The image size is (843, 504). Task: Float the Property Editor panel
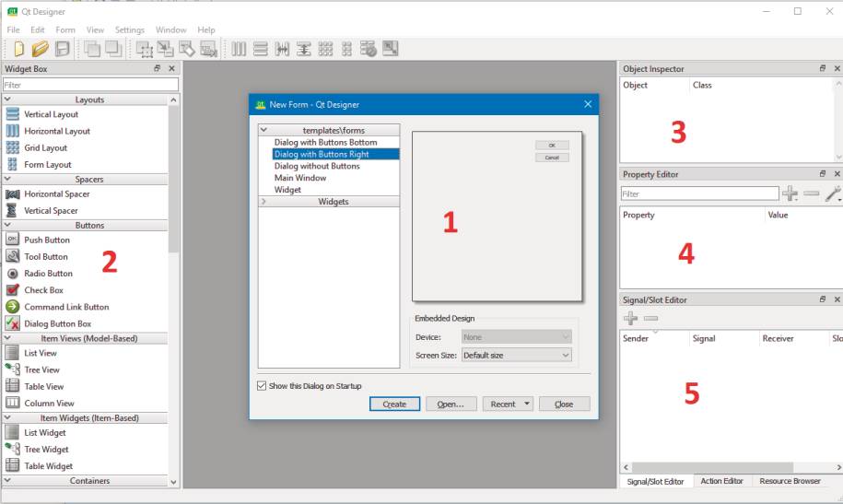(822, 174)
